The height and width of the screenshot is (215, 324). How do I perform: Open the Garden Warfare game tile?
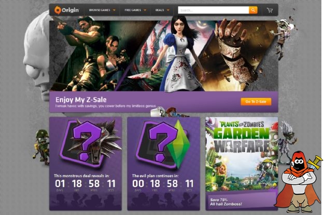pyautogui.click(x=242, y=164)
